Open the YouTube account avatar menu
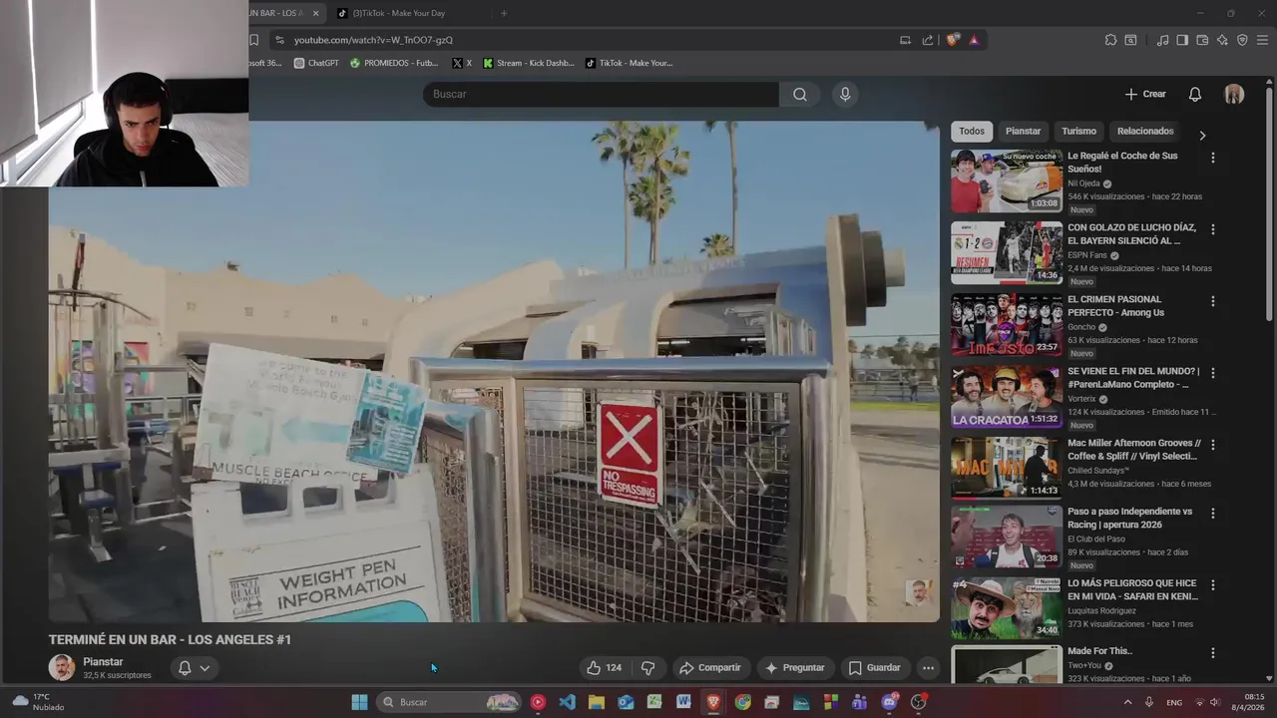The height and width of the screenshot is (718, 1277). pyautogui.click(x=1234, y=94)
